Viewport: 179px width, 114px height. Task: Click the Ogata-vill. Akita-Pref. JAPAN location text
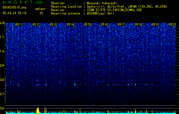127,7
